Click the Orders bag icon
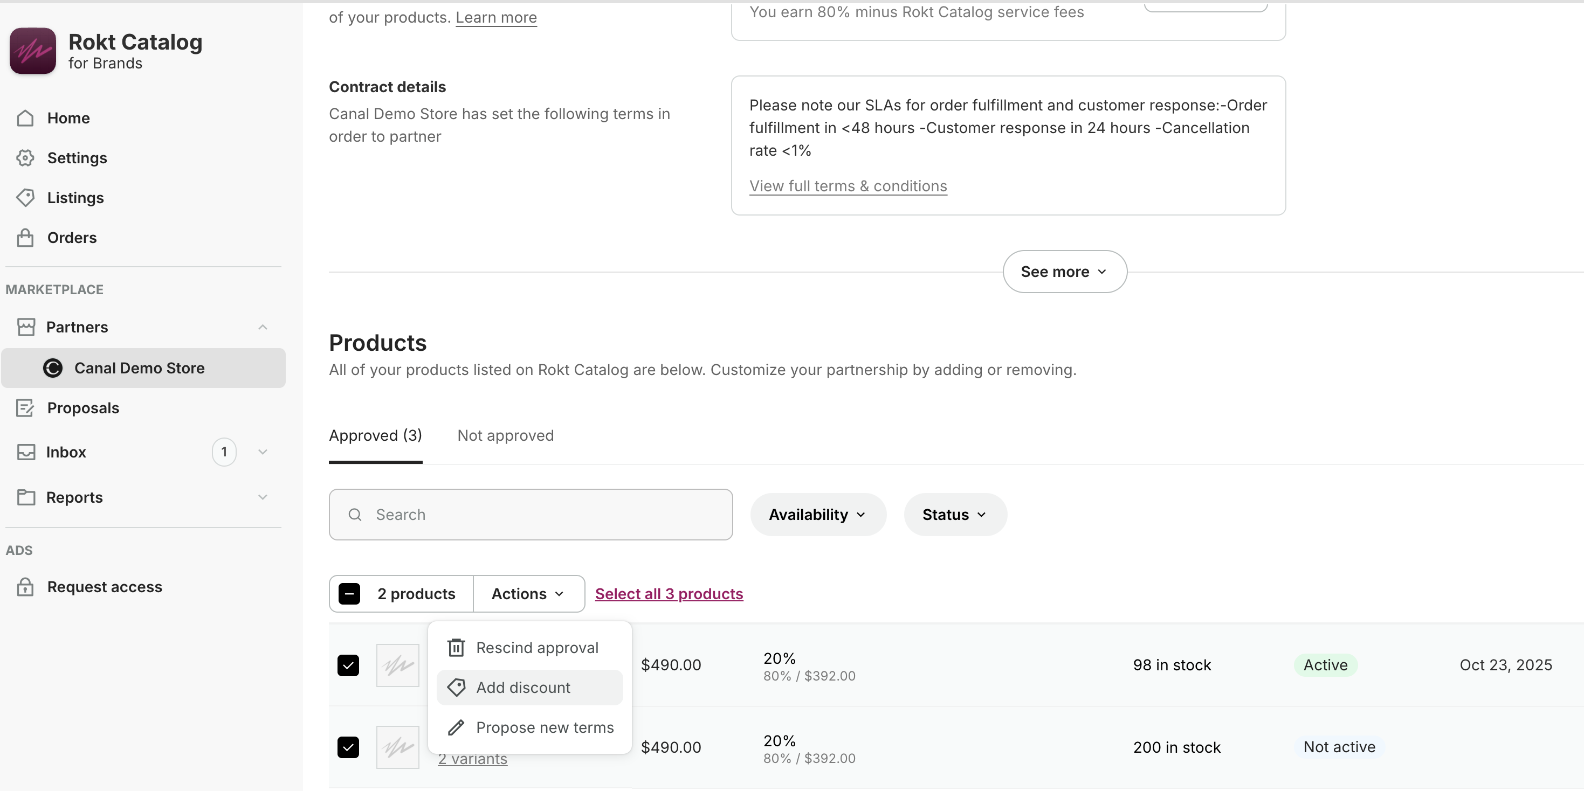Screen dimensions: 1584x791 pyautogui.click(x=25, y=238)
